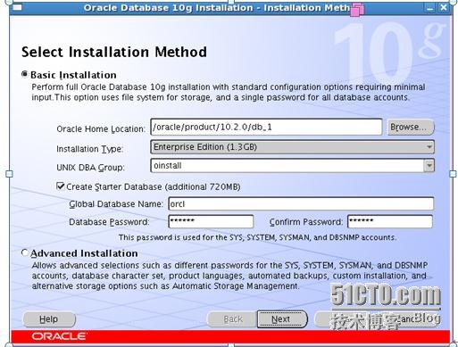Open window menu icon in title bar
The image size is (458, 347).
[x=17, y=7]
